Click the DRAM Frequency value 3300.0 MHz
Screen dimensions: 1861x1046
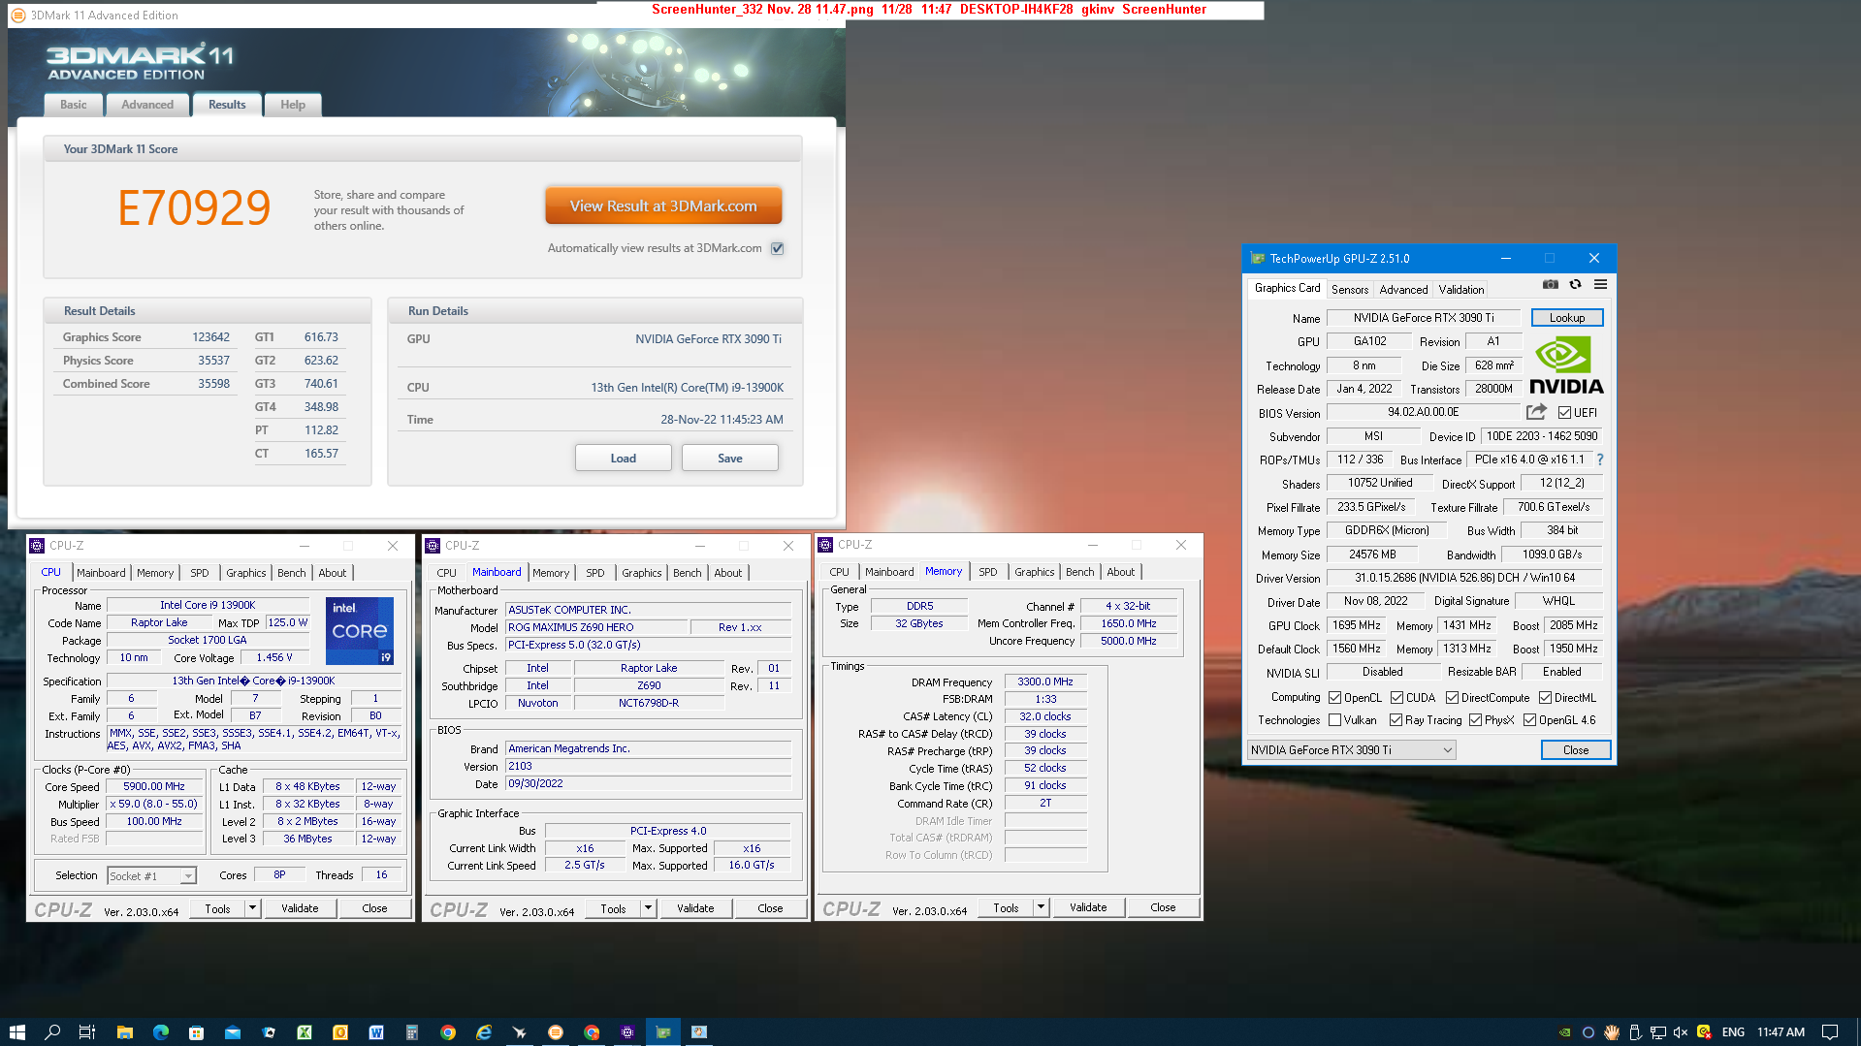pos(1044,681)
